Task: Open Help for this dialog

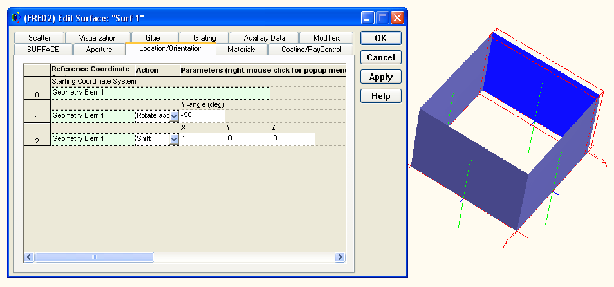Action: click(x=381, y=96)
